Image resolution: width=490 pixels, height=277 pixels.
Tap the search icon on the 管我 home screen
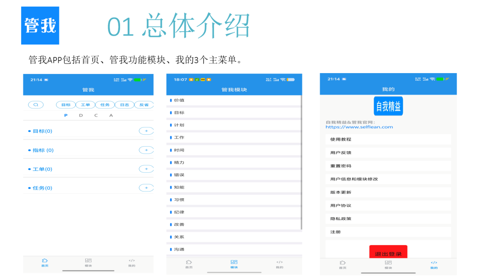pyautogui.click(x=36, y=105)
